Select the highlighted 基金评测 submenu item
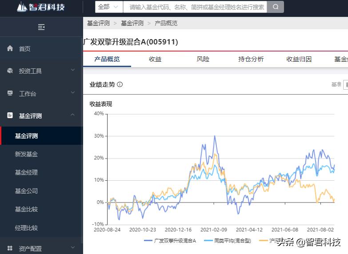 tap(41, 136)
